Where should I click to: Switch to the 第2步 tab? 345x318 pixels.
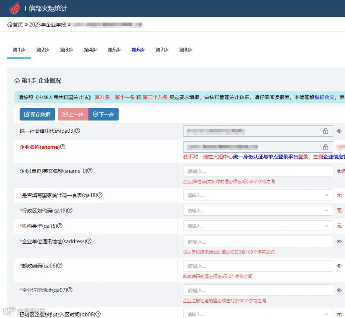point(43,50)
